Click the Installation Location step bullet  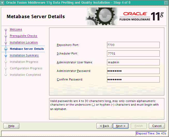pos(6,42)
